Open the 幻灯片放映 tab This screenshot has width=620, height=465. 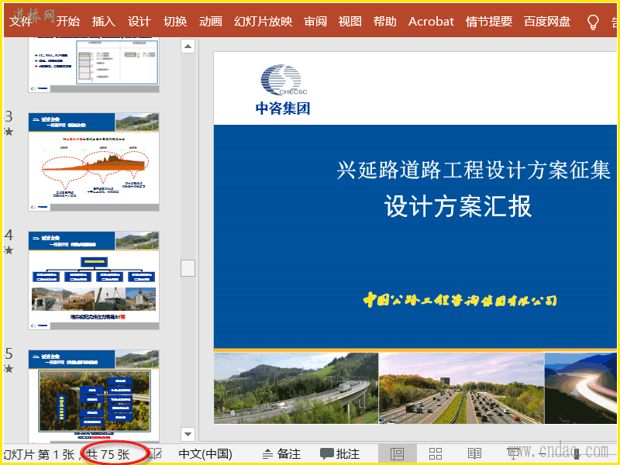[x=263, y=22]
